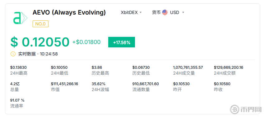The height and width of the screenshot is (118, 265).
Task: Click the $ 0.12050 current price
Action: pos(40,42)
